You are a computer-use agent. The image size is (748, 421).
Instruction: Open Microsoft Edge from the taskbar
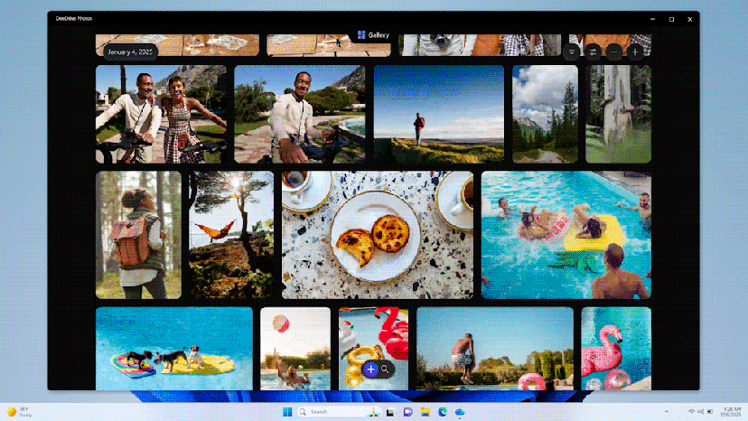[443, 412]
